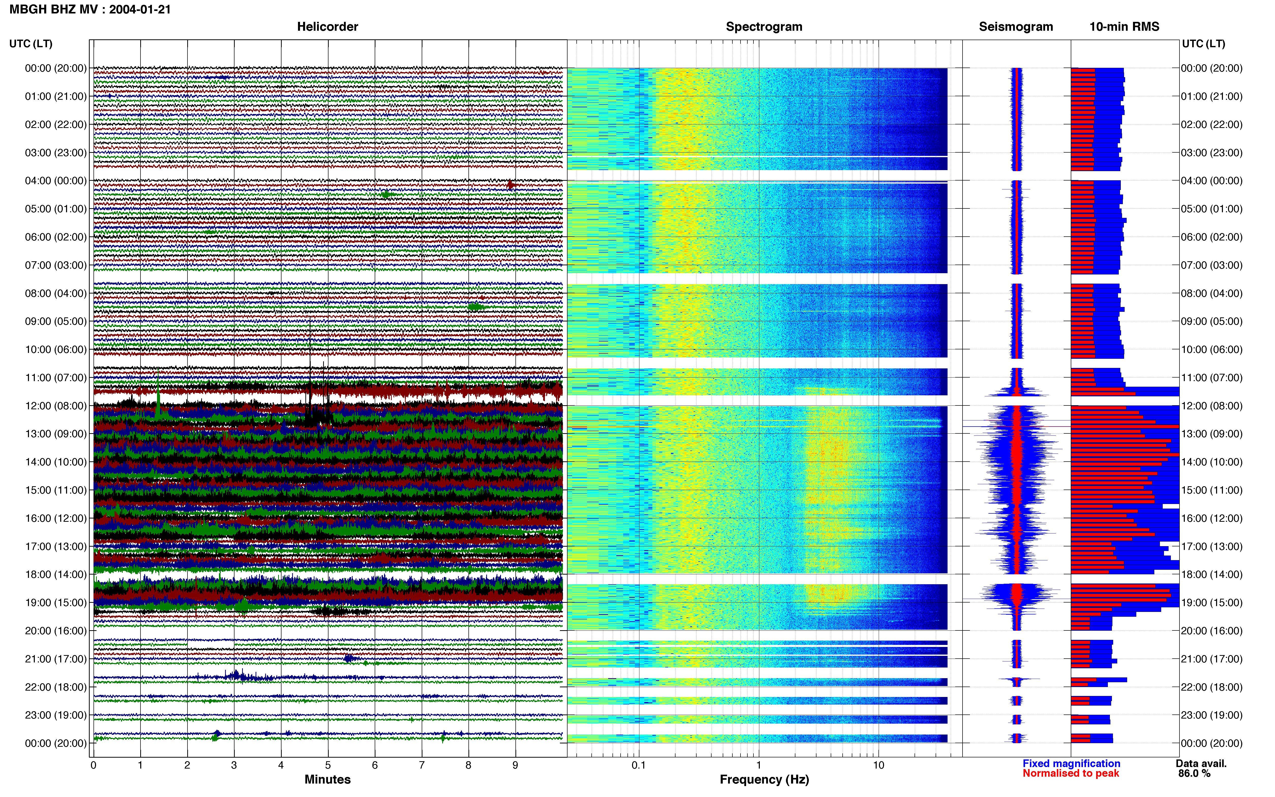The width and height of the screenshot is (1275, 797).
Task: Click left time label 14:00 (10:00)
Action: (56, 462)
